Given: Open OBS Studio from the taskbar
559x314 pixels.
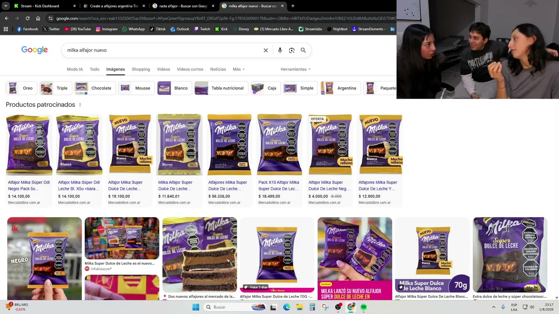Looking at the screenshot, I should [x=338, y=307].
